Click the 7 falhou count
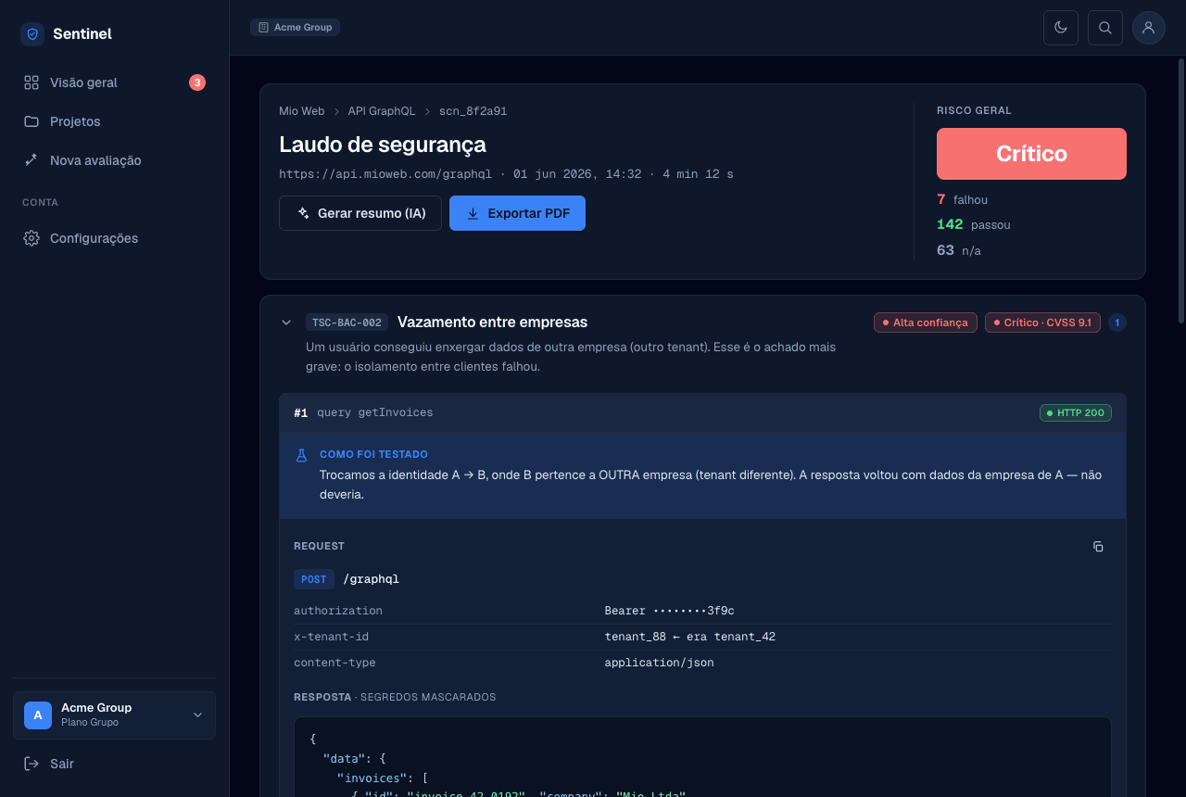This screenshot has height=797, width=1186. [962, 199]
